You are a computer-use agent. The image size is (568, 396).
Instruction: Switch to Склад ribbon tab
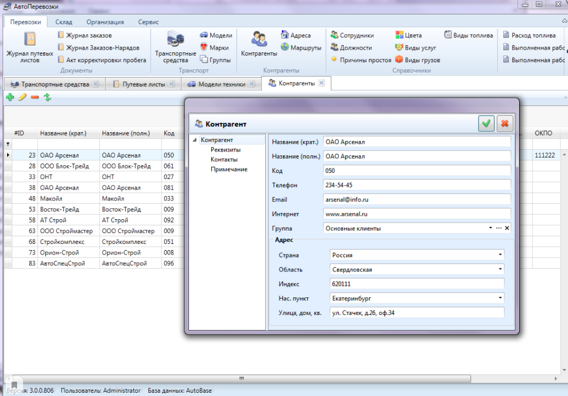[64, 21]
